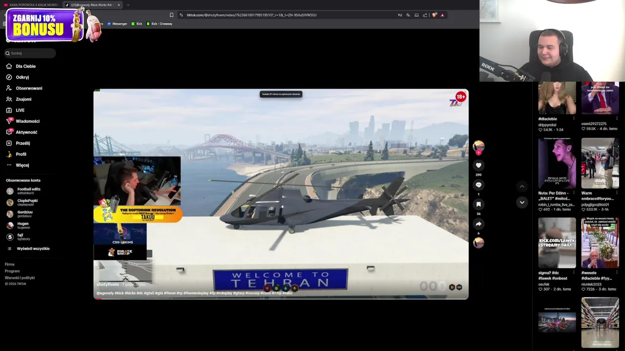Viewport: 625px width, 351px height.
Task: Open Warm embrace video thumbnail
Action: (600, 163)
